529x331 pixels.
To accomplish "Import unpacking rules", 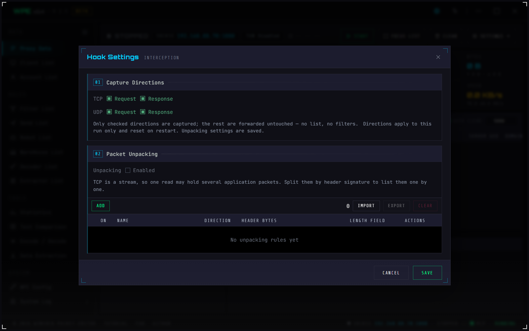I will coord(366,206).
